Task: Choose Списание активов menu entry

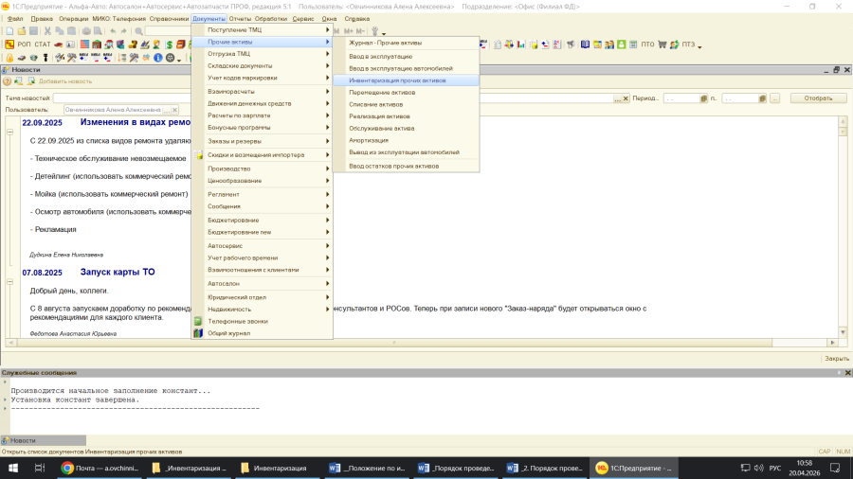Action: (x=406, y=104)
